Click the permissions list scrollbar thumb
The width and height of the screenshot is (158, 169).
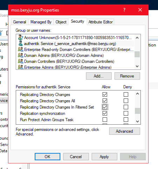coord(138,111)
